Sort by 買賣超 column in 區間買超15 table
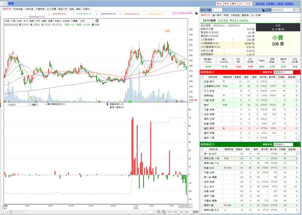 [238, 77]
